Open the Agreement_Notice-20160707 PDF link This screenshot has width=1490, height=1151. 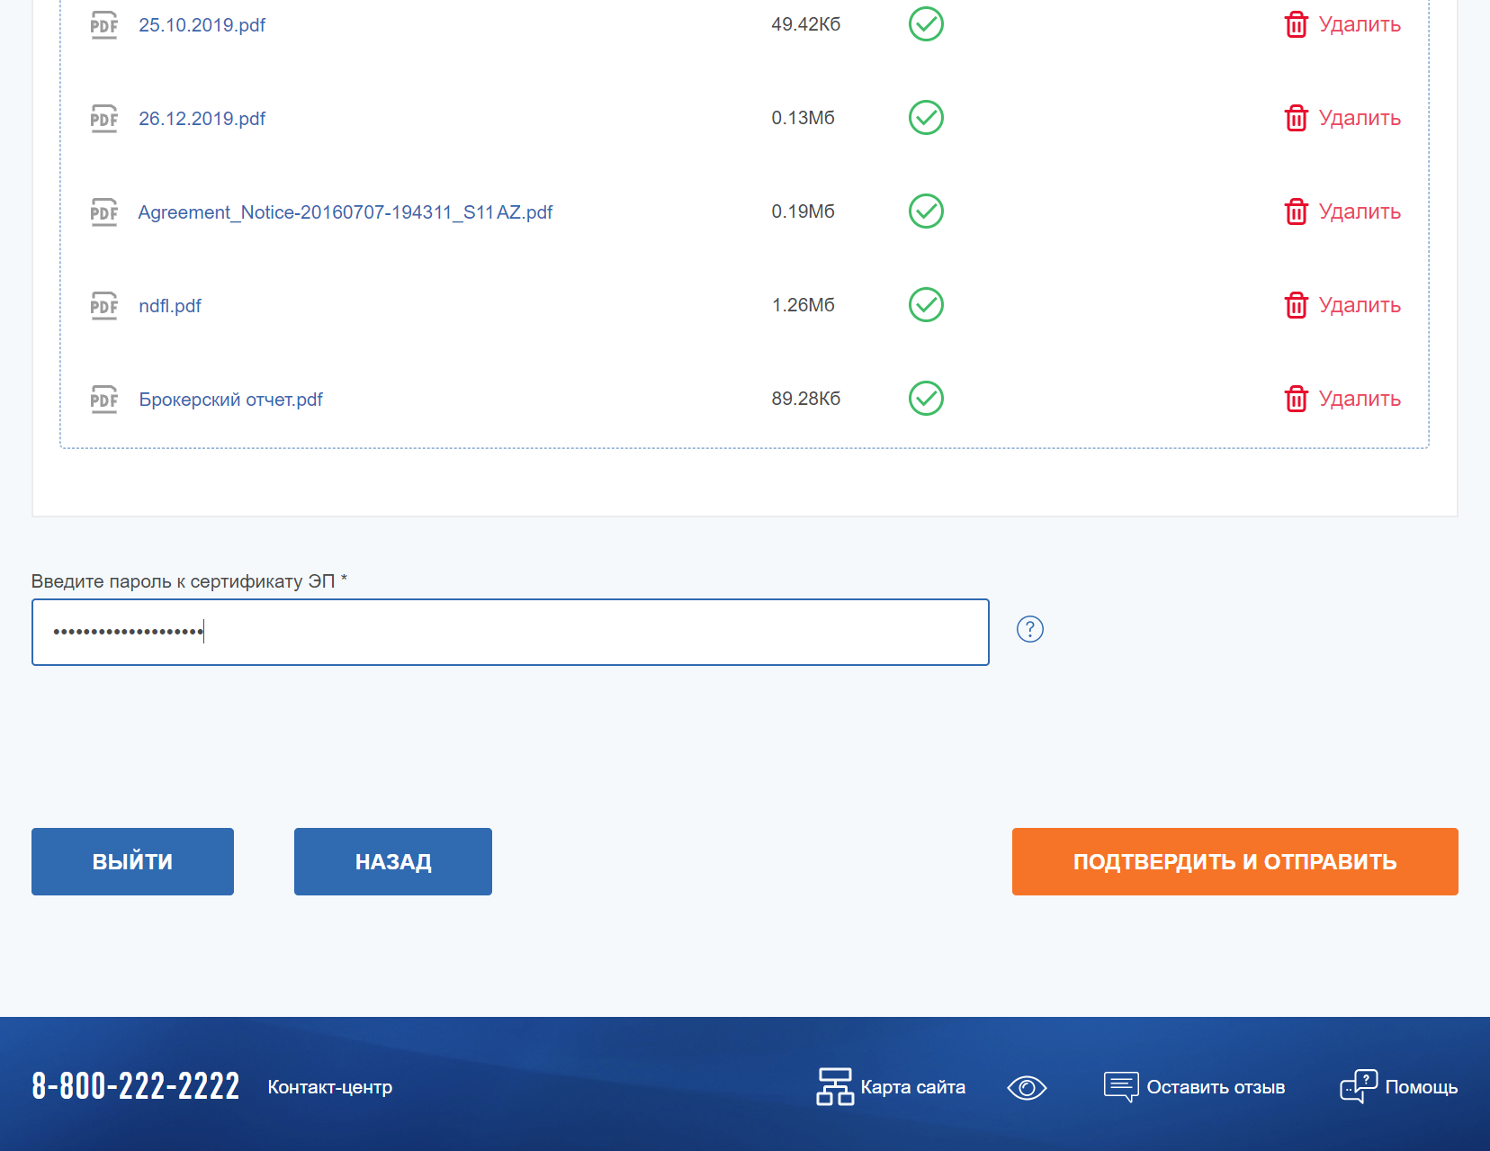point(345,212)
